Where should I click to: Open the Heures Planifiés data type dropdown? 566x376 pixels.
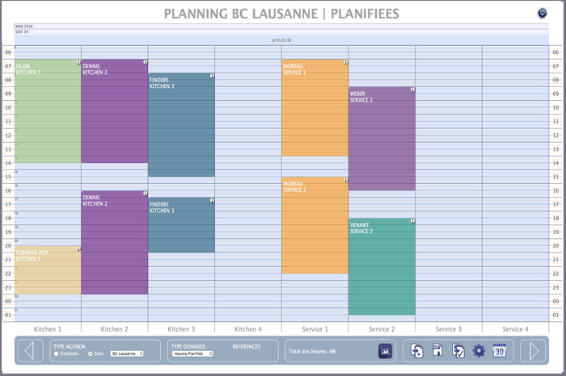click(192, 353)
